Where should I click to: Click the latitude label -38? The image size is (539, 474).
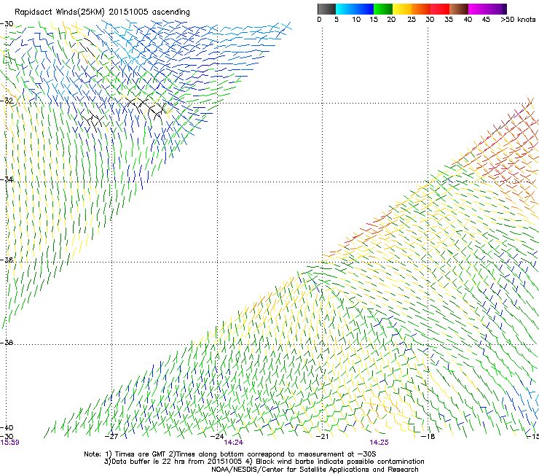pyautogui.click(x=7, y=343)
